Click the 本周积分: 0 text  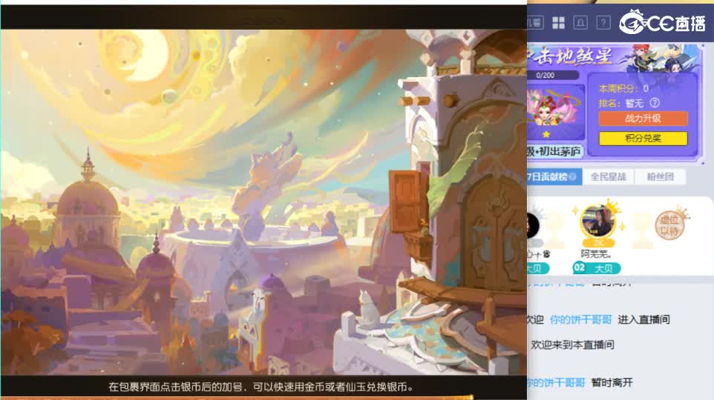tap(624, 88)
